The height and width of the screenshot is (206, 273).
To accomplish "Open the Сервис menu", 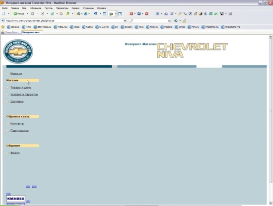I will click(75, 8).
